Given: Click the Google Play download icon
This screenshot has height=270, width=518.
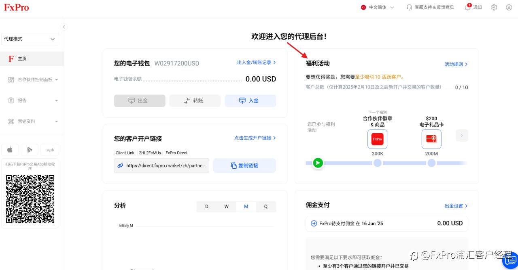Looking at the screenshot, I should point(30,150).
